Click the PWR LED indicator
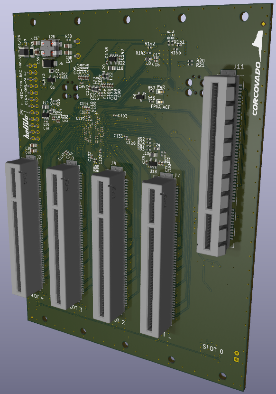This screenshot has width=276, height=394. point(161,92)
